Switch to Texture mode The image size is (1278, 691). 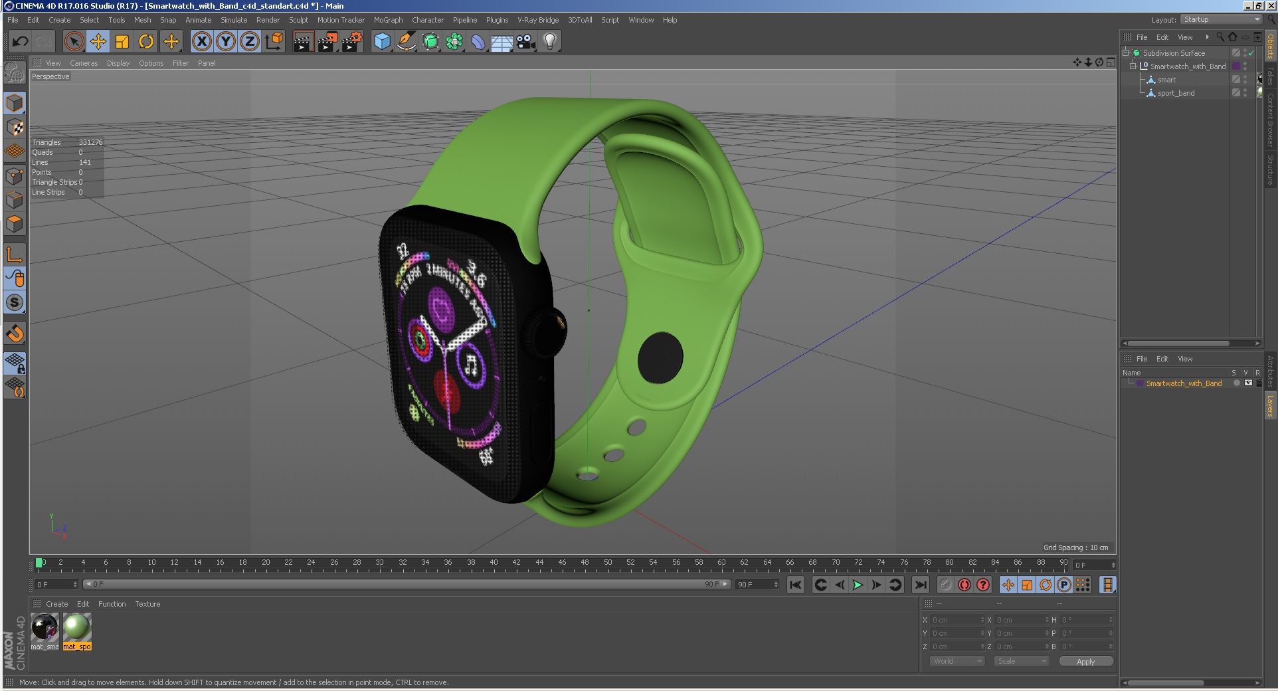pos(15,128)
